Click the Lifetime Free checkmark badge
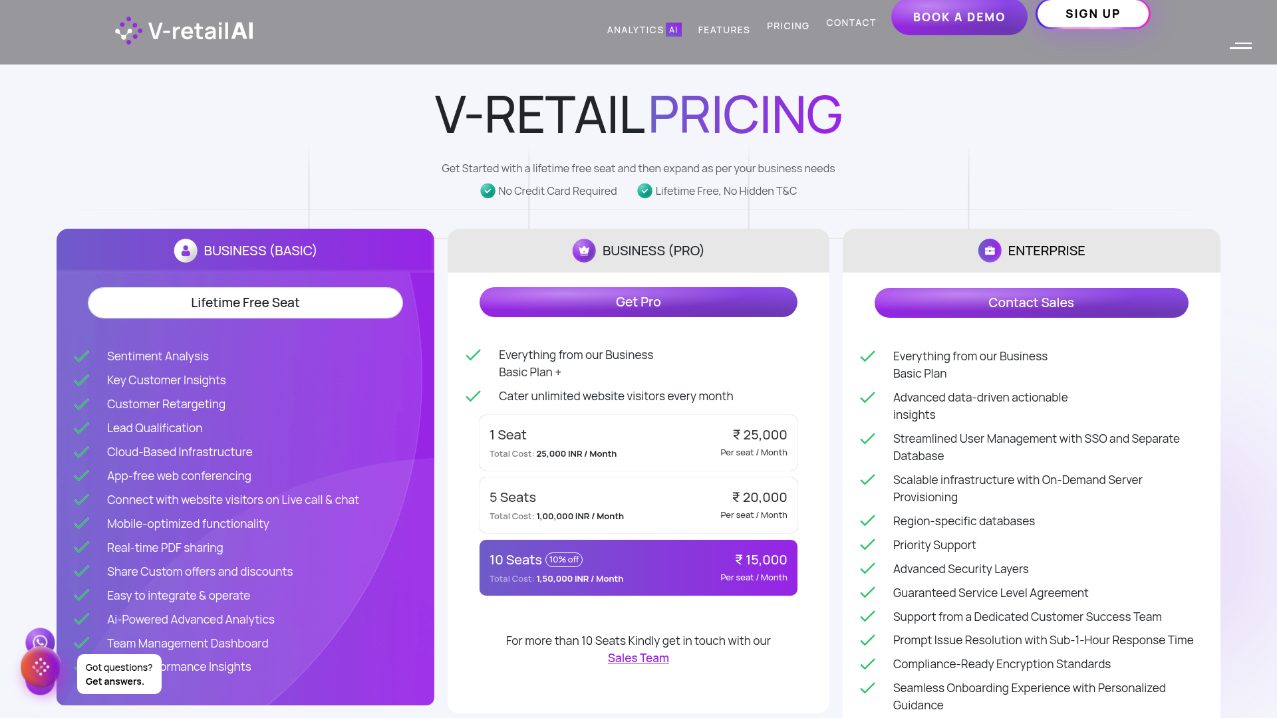The width and height of the screenshot is (1277, 718). click(644, 191)
